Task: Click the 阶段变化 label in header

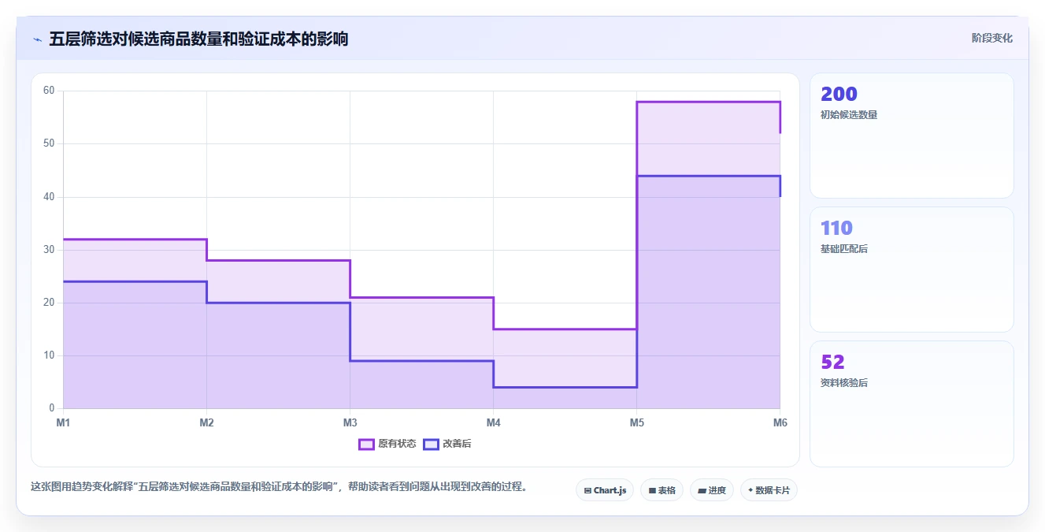Action: pyautogui.click(x=991, y=38)
